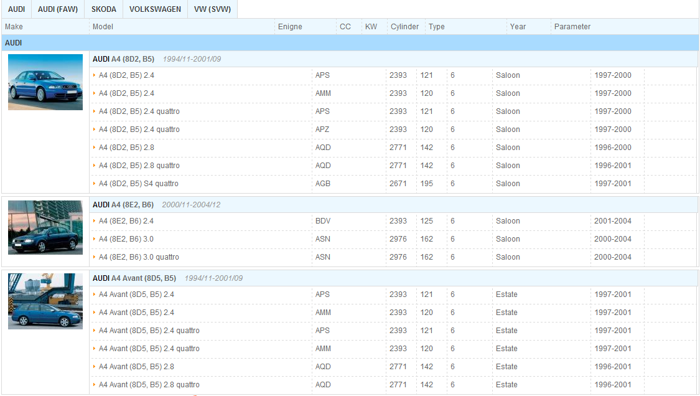Select A4 Avant (8D5, B5) 2.8 model
The height and width of the screenshot is (396, 700).
click(x=136, y=367)
